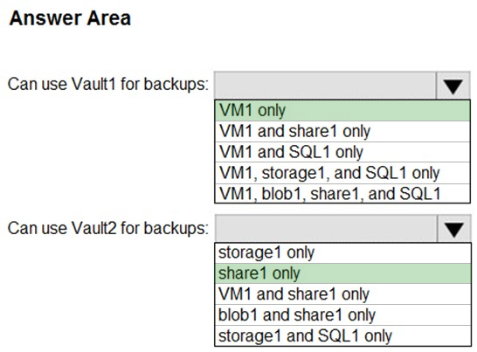Click the 'Can use Vault1 for backups:' label

[x=108, y=84]
